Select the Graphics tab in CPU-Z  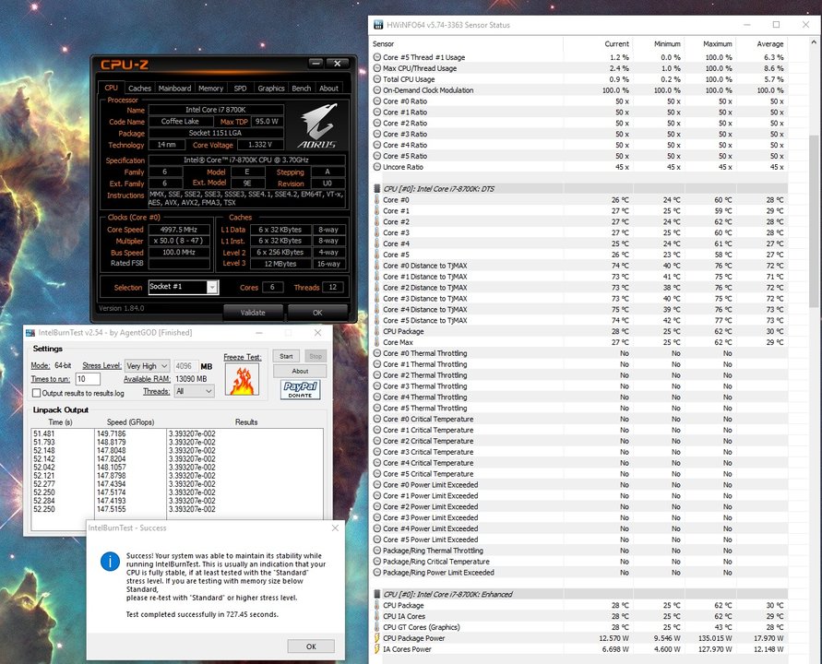click(271, 88)
